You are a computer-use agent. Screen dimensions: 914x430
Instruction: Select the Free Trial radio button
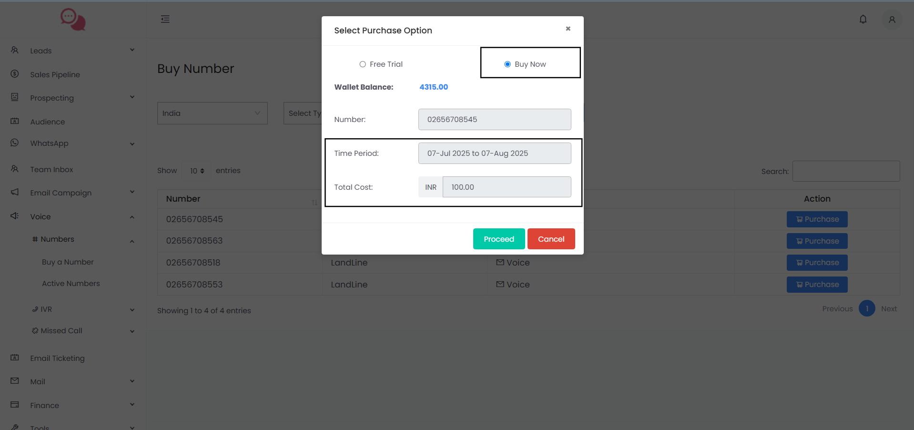tap(363, 64)
